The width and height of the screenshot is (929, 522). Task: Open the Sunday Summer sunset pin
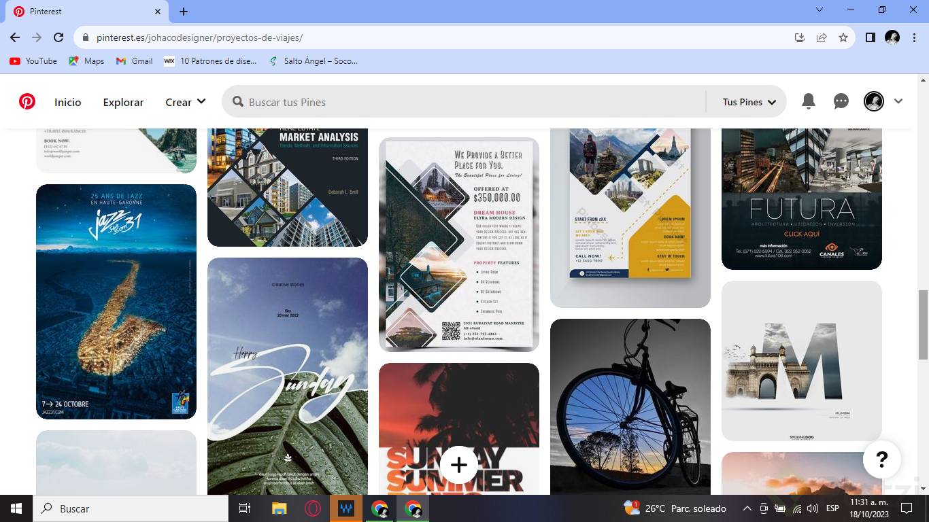(459, 429)
